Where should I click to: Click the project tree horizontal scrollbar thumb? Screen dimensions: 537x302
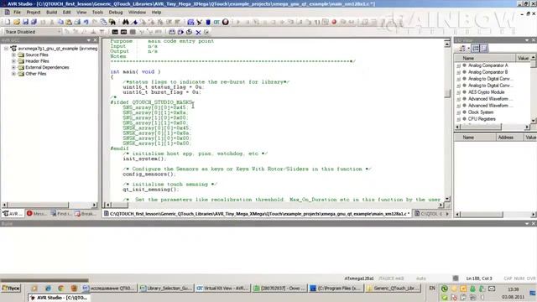38,205
